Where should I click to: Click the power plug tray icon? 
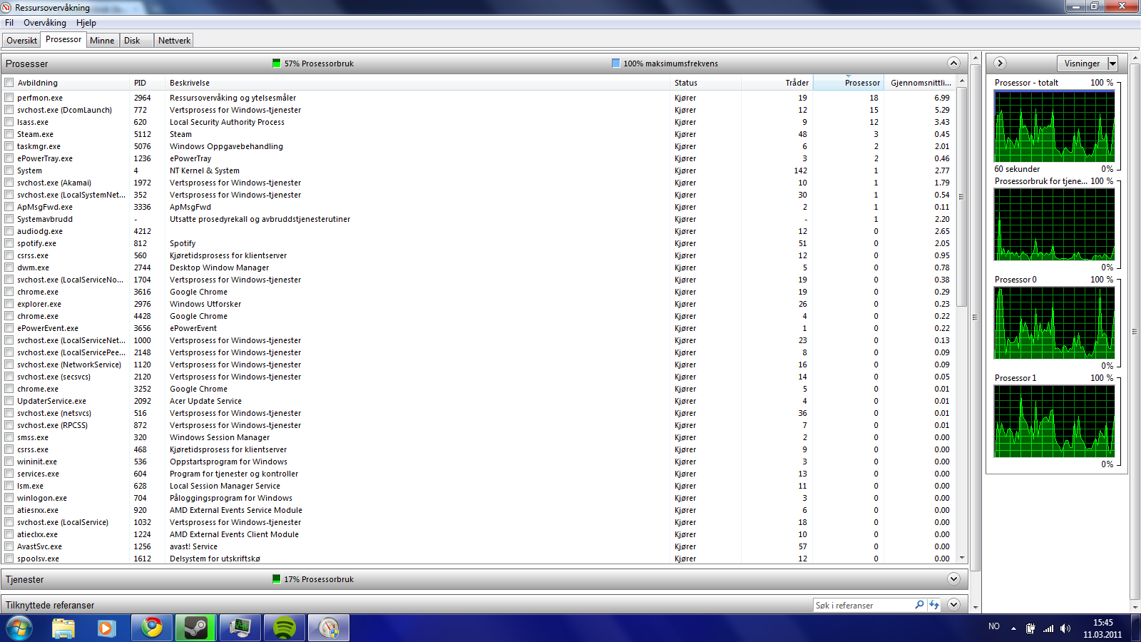pyautogui.click(x=1030, y=628)
